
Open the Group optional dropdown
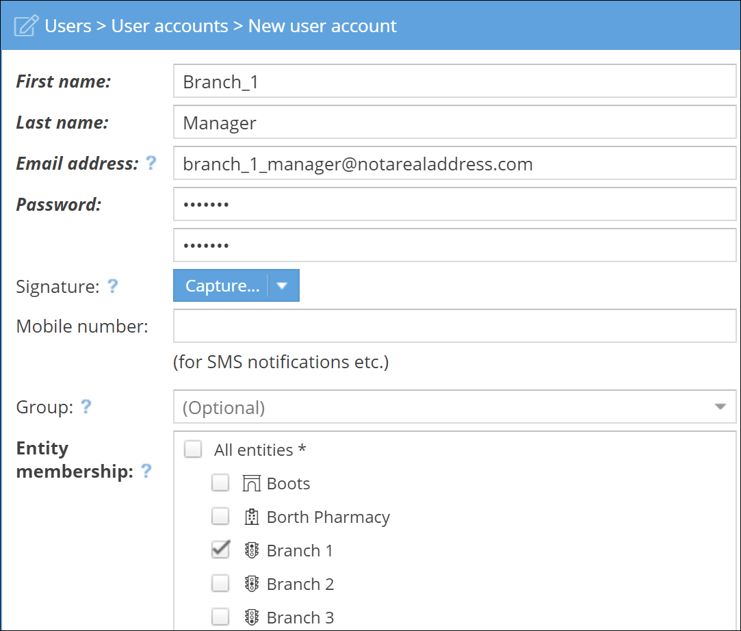454,407
